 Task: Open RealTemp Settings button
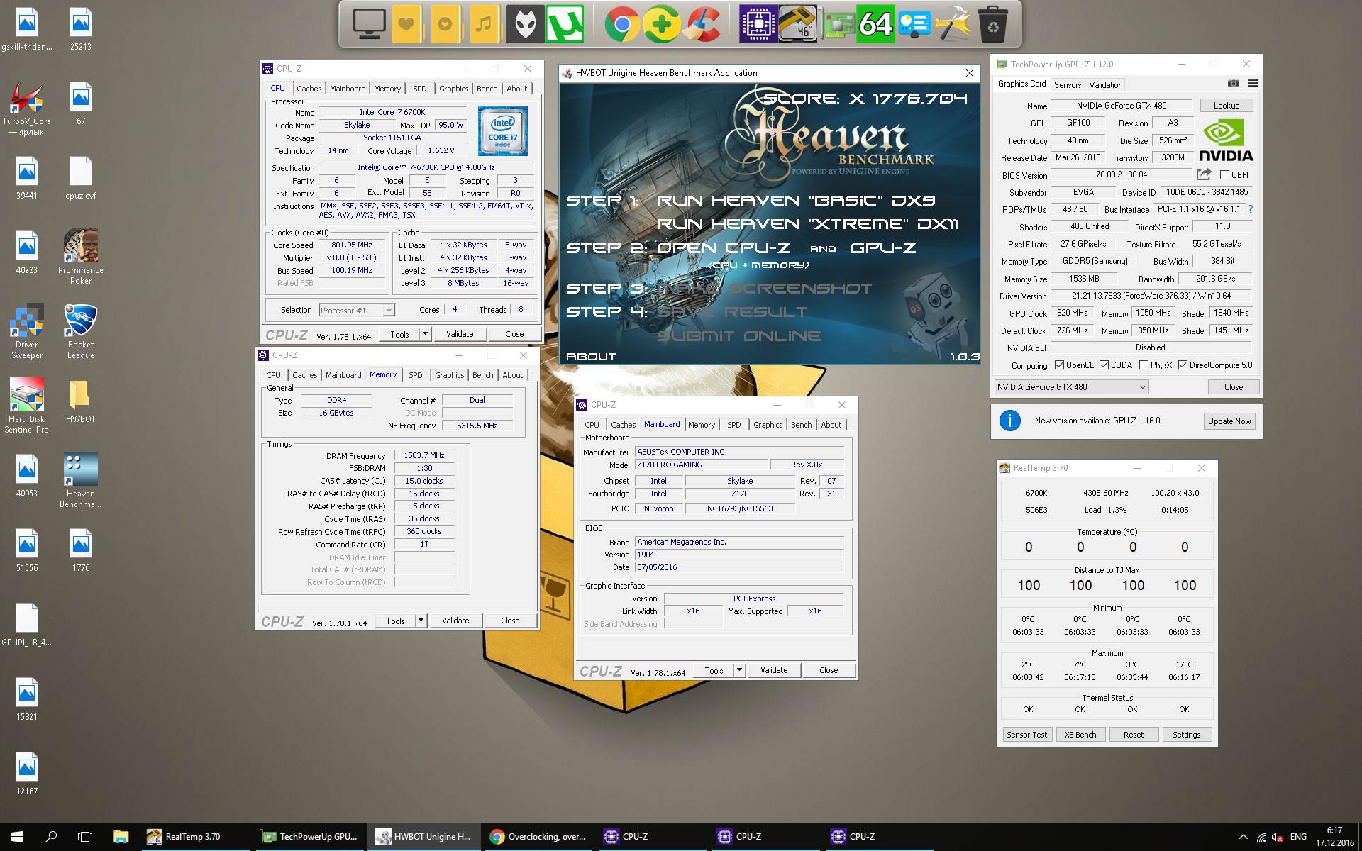[1187, 735]
